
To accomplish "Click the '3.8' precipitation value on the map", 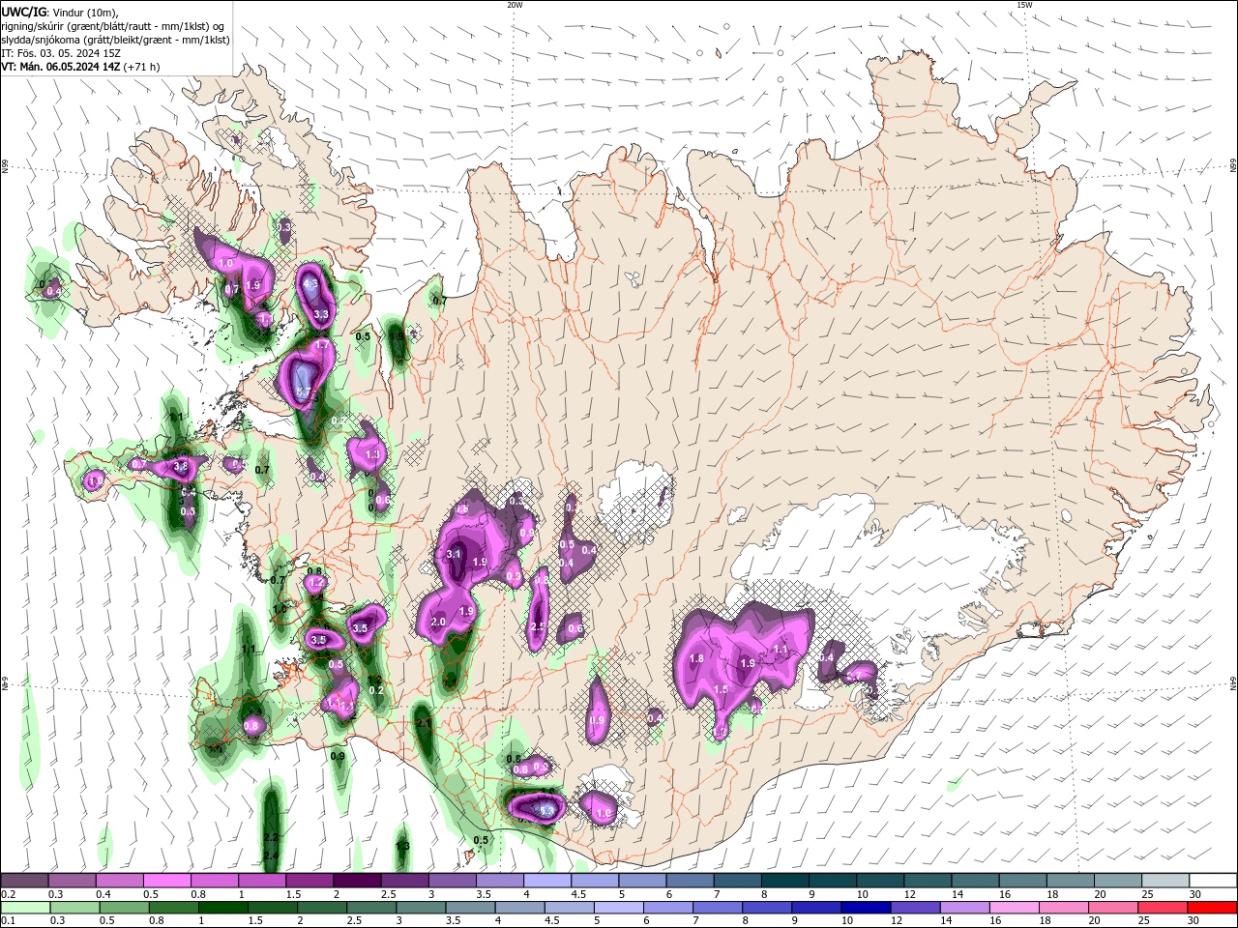I will (180, 467).
